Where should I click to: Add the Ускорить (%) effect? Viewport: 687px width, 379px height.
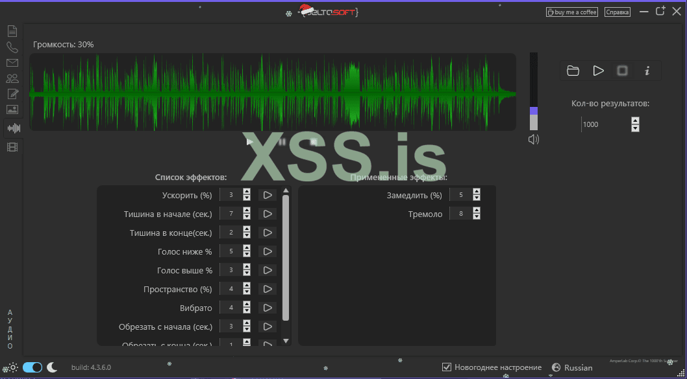tap(268, 195)
